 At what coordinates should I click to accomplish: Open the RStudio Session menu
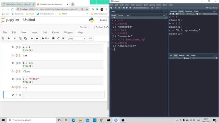(139, 5)
